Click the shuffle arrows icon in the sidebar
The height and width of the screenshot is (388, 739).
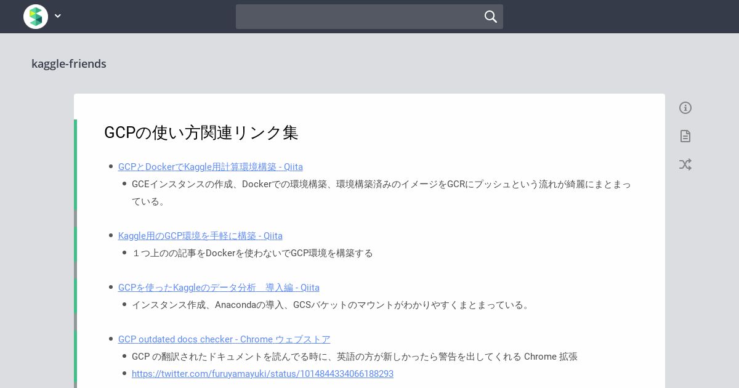click(685, 164)
